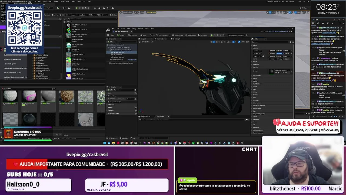Image resolution: width=346 pixels, height=195 pixels.
Task: Set Mobility to Static
Action: (272, 59)
